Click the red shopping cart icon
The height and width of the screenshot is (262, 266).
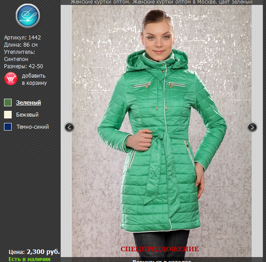click(11, 79)
